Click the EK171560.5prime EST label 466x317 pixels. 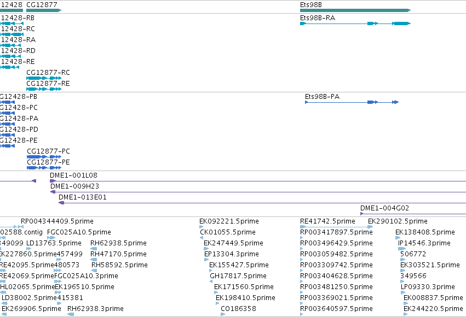[x=244, y=287]
